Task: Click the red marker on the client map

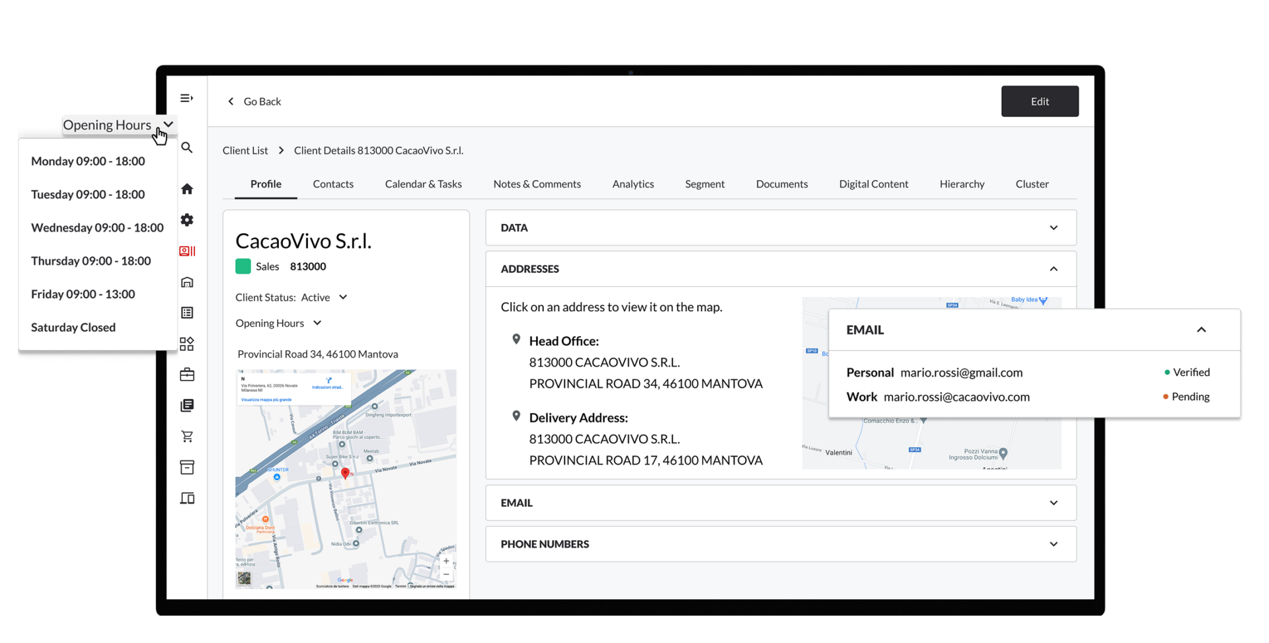Action: 345,473
